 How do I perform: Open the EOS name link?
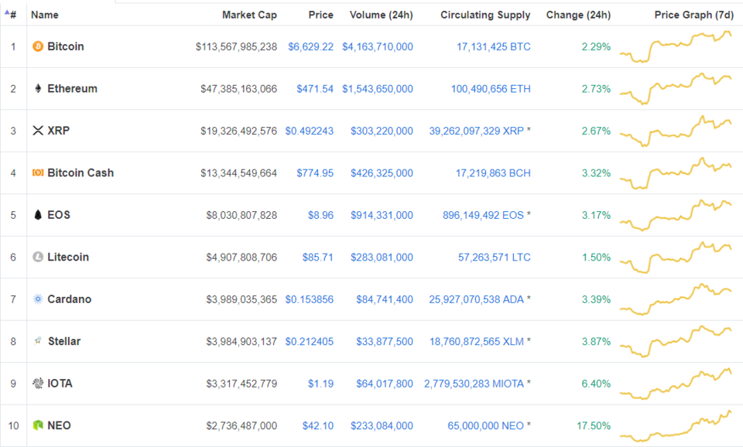tap(59, 215)
